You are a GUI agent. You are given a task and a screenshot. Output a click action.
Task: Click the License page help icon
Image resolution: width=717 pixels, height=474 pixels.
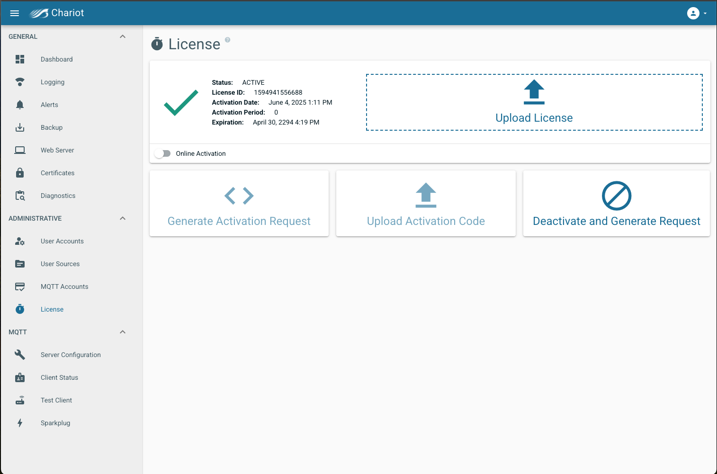(x=227, y=40)
